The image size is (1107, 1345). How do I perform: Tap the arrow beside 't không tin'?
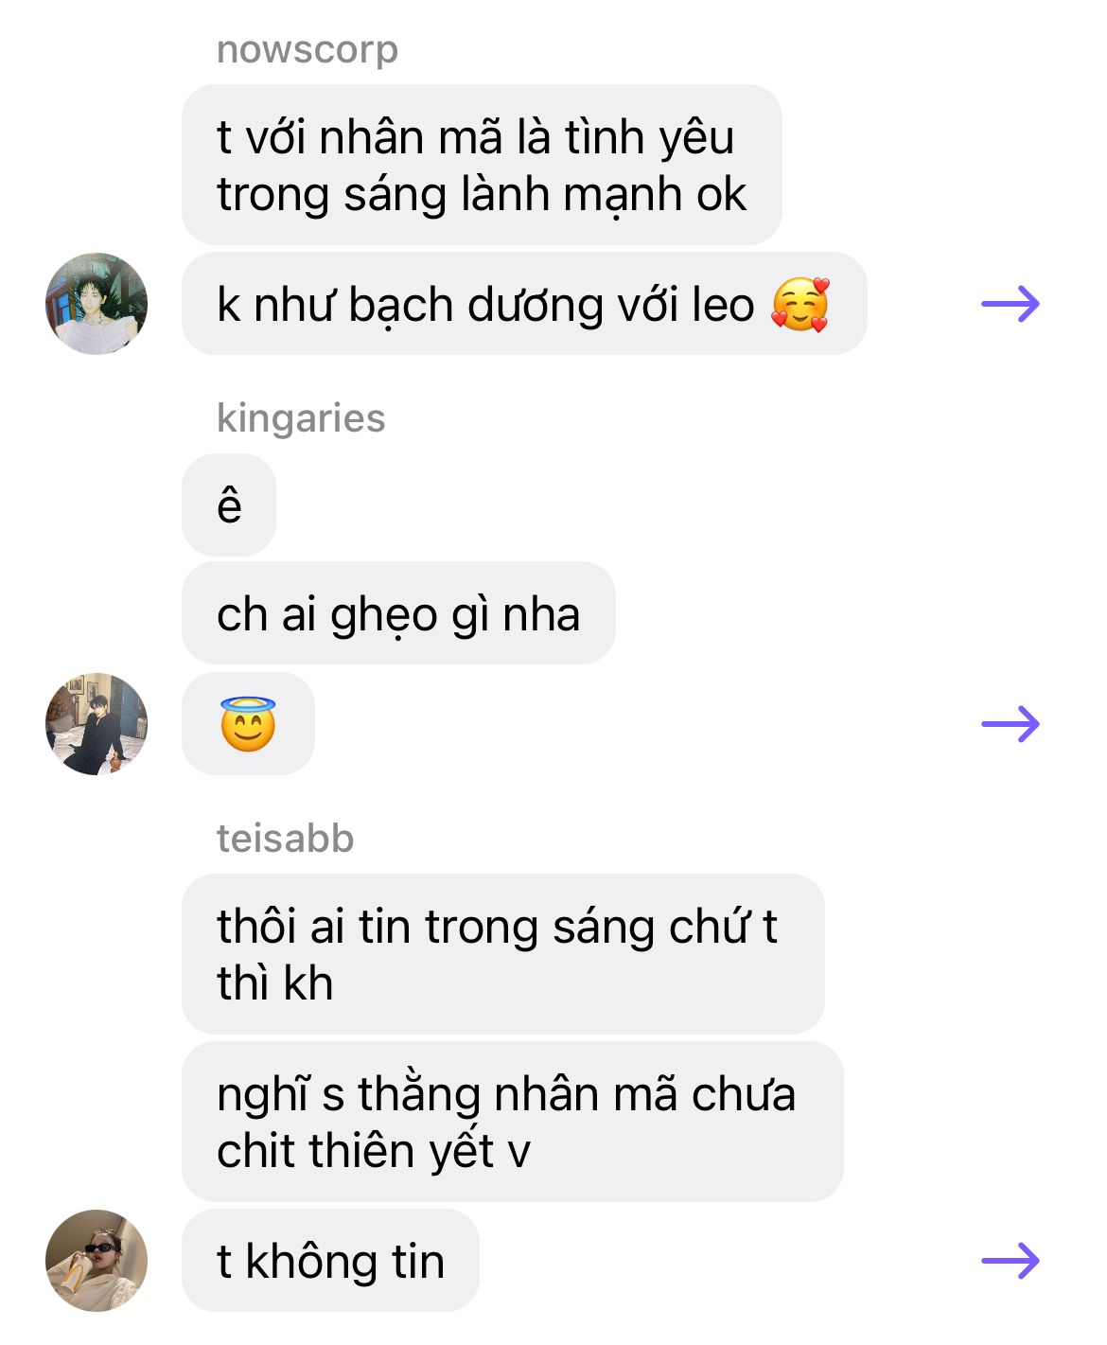coord(1010,1261)
